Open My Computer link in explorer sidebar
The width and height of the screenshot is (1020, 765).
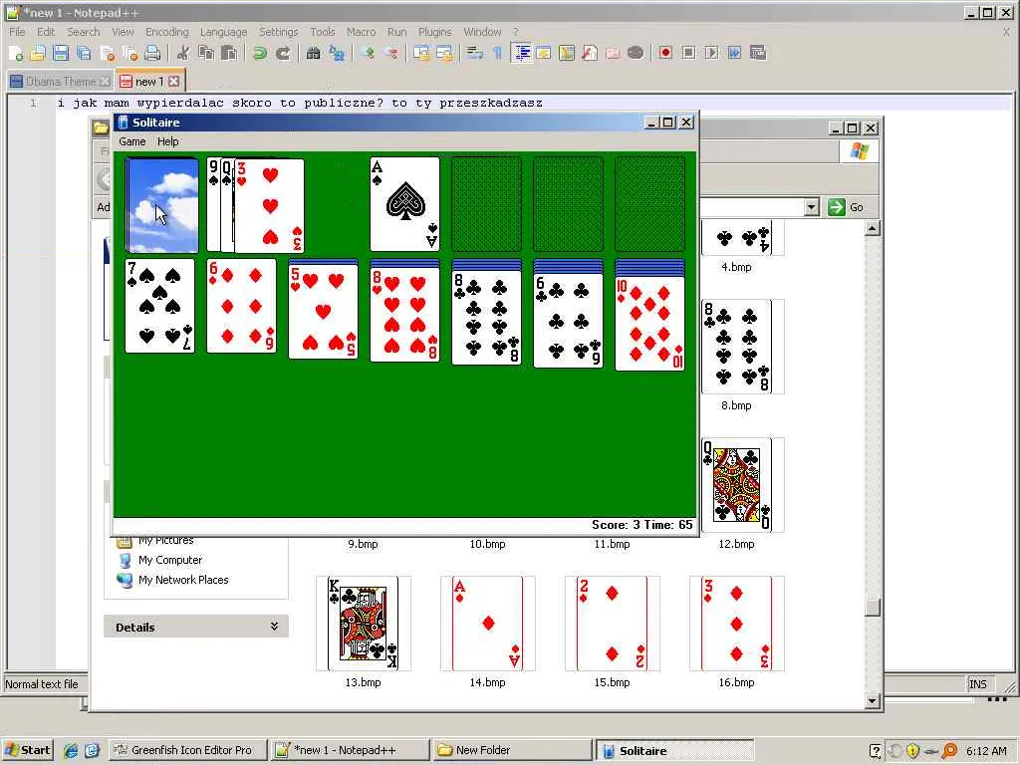pyautogui.click(x=169, y=560)
